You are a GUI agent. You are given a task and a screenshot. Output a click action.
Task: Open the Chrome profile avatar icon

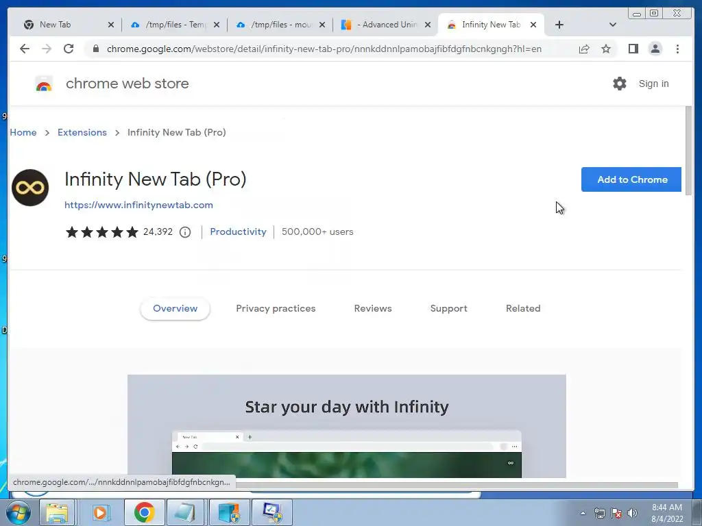(655, 49)
